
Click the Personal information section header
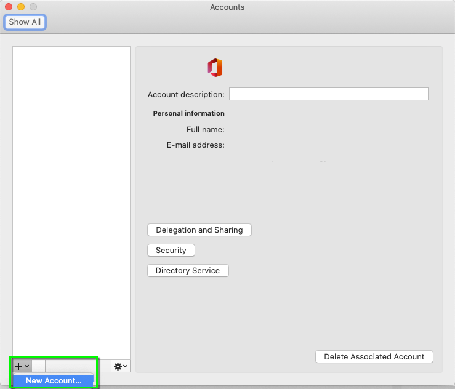(188, 113)
